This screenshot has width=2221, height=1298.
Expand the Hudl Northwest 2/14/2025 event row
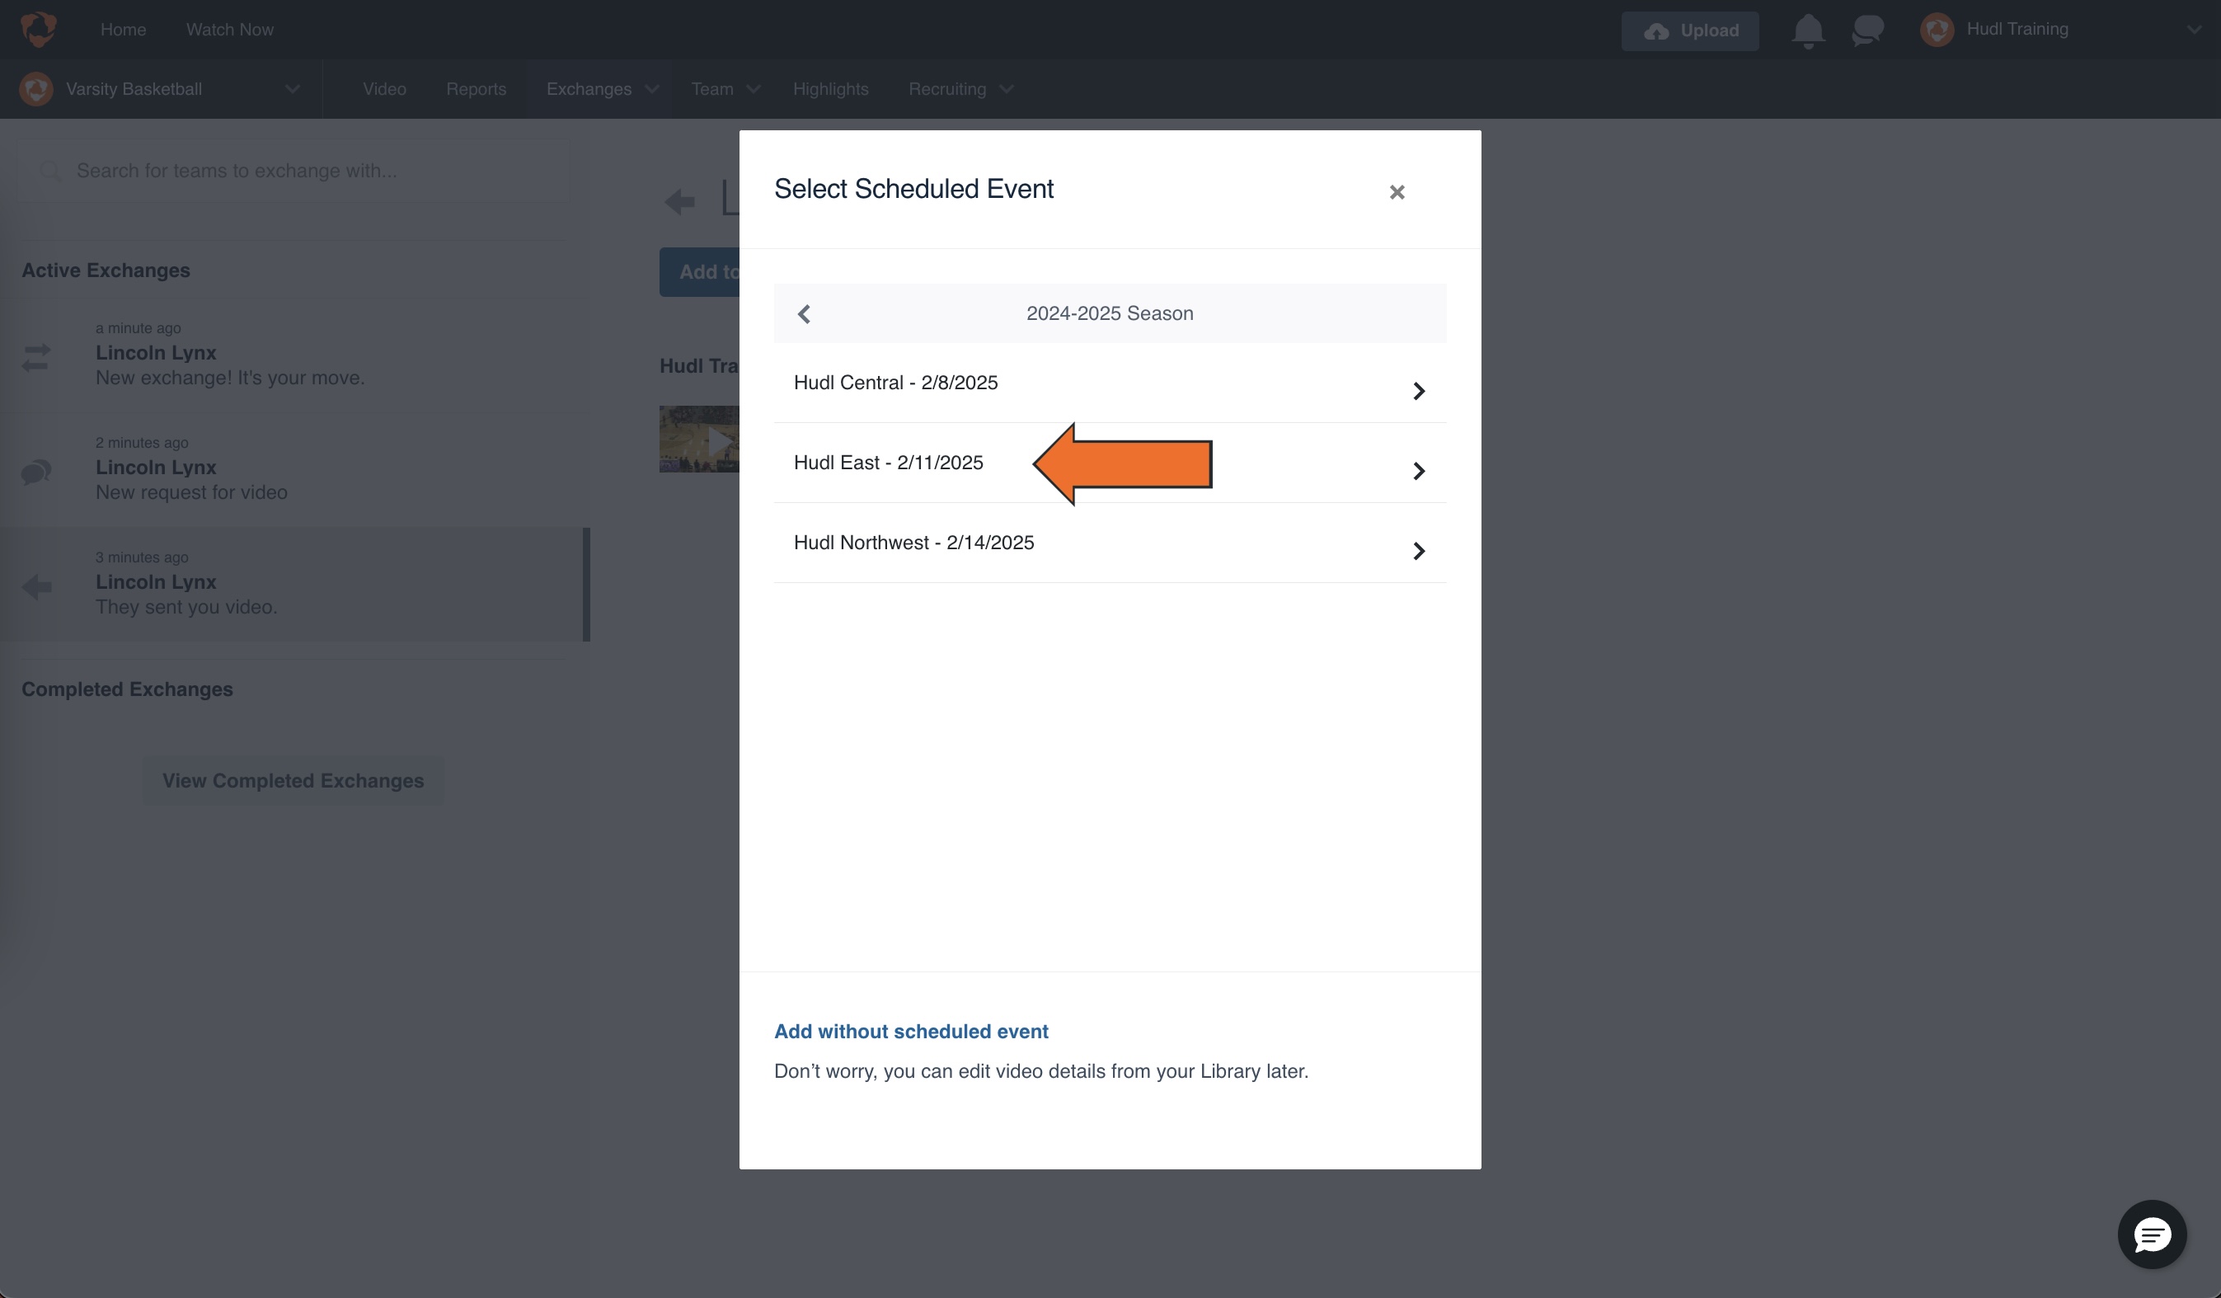pos(1418,550)
